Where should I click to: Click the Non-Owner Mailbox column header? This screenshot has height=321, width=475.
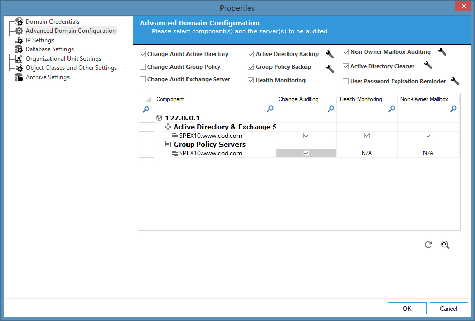coord(428,99)
